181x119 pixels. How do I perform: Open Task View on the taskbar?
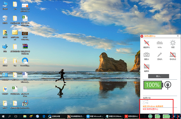coord(16,116)
